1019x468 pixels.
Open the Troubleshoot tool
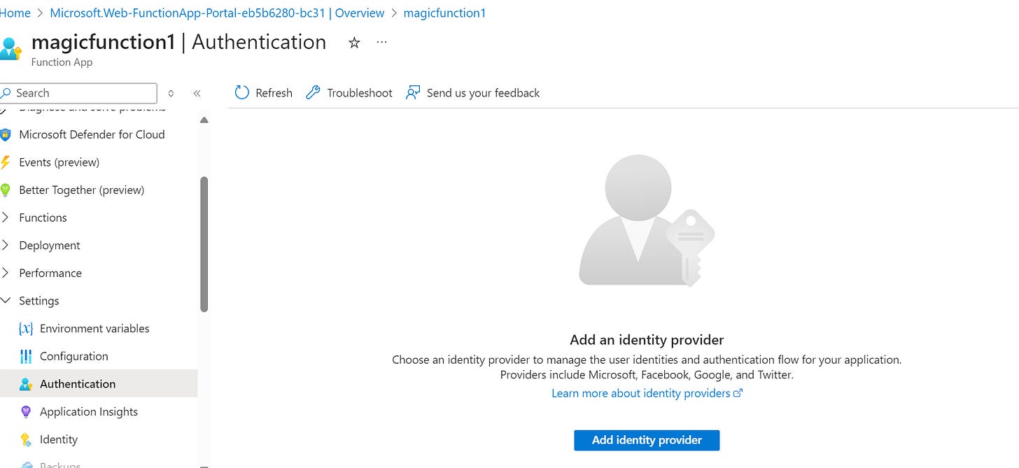coord(348,92)
